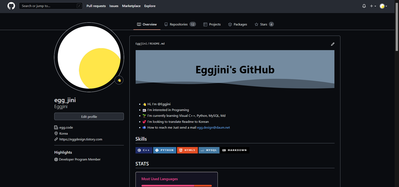The image size is (399, 187).
Task: Click the Most Used Languages stats card
Action: (176, 180)
